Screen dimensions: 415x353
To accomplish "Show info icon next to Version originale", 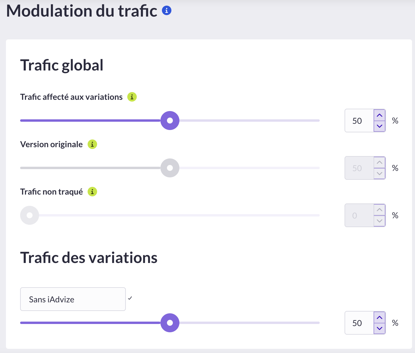I will coord(92,144).
